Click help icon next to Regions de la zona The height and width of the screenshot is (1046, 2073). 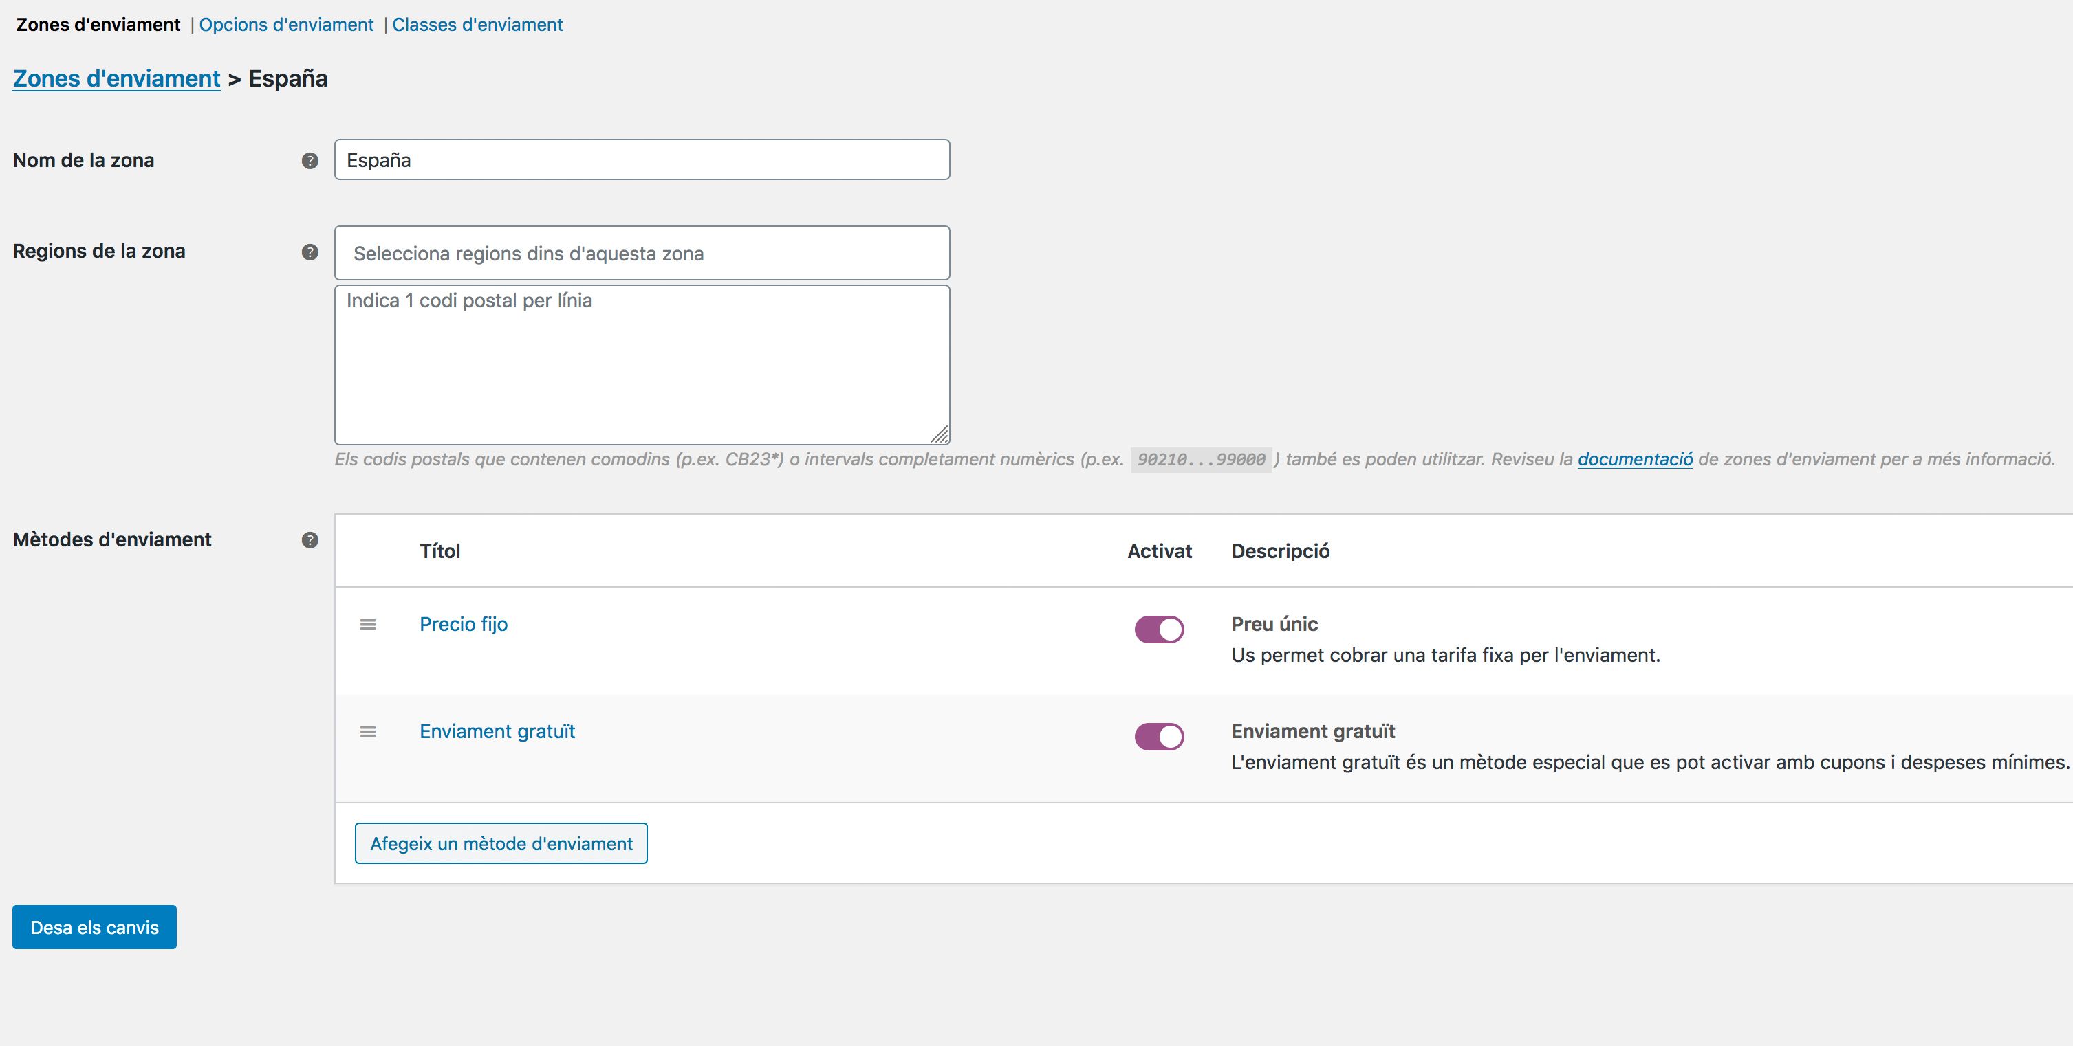tap(310, 252)
